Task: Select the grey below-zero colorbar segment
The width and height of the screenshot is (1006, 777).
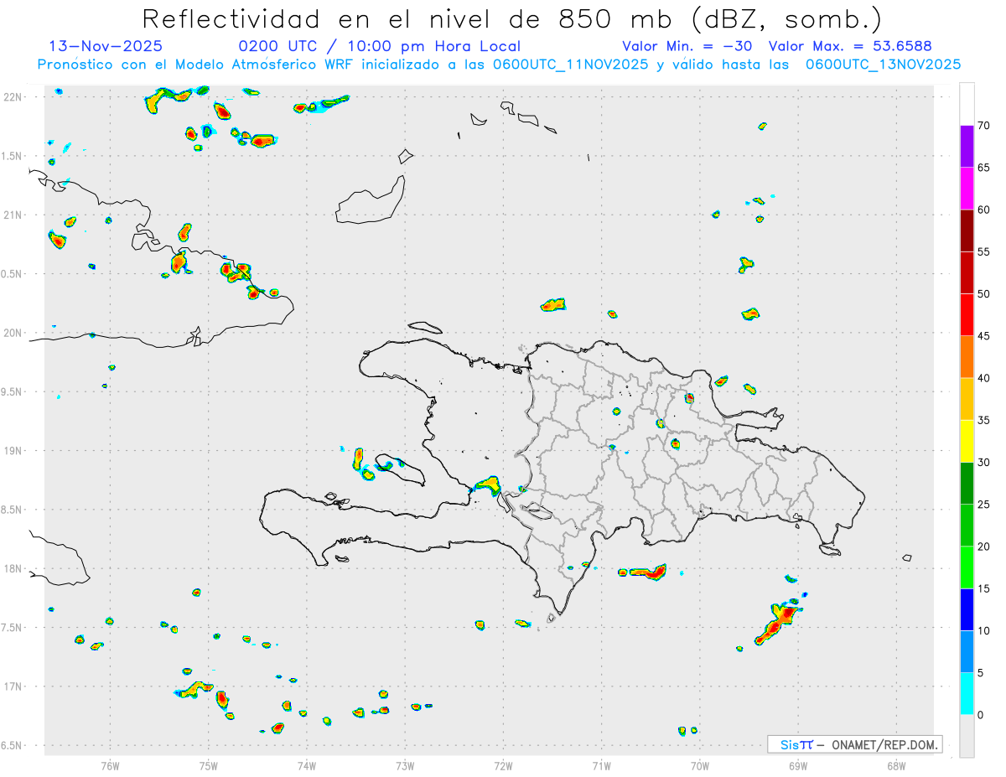Action: click(967, 736)
